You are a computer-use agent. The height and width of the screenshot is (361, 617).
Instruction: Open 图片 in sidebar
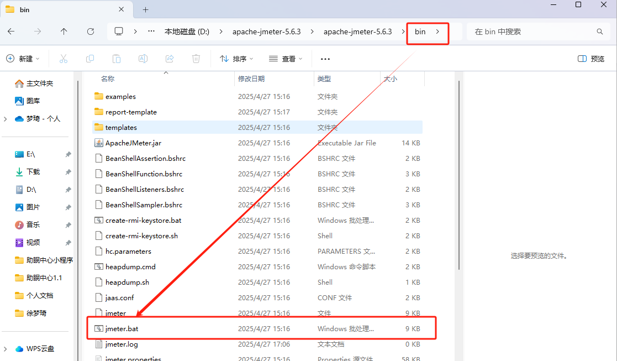[x=27, y=207]
